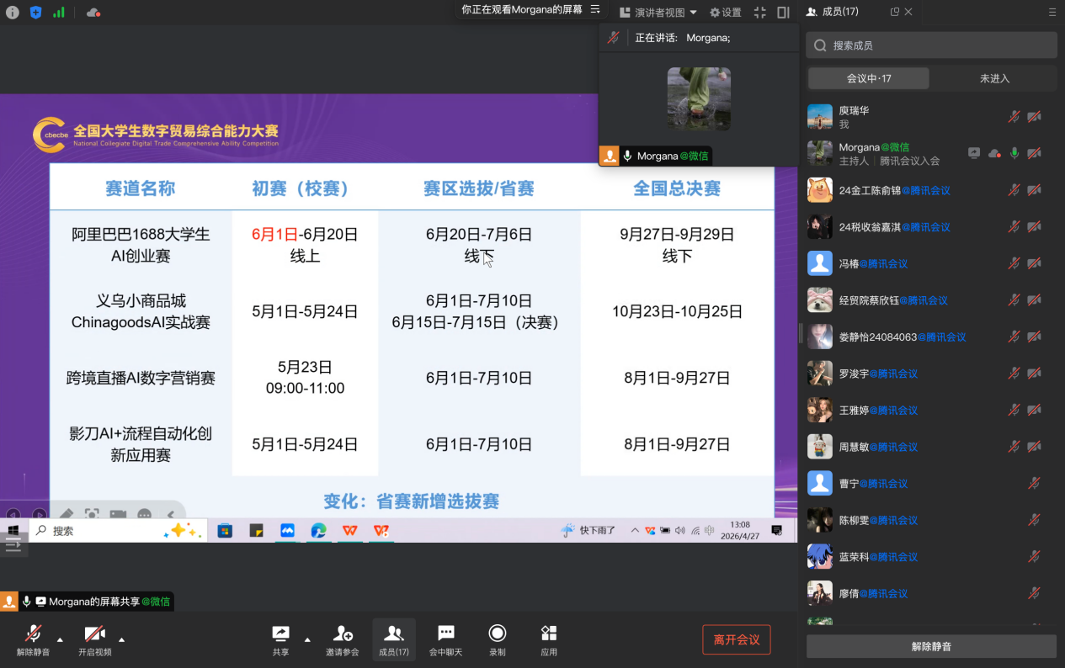
Task: Toggle camera icon for 周慧敏
Action: point(1034,447)
